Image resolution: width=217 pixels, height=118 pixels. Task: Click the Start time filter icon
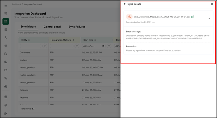(x=109, y=46)
